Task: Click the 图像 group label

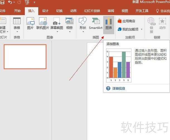Action: click(x=50, y=37)
